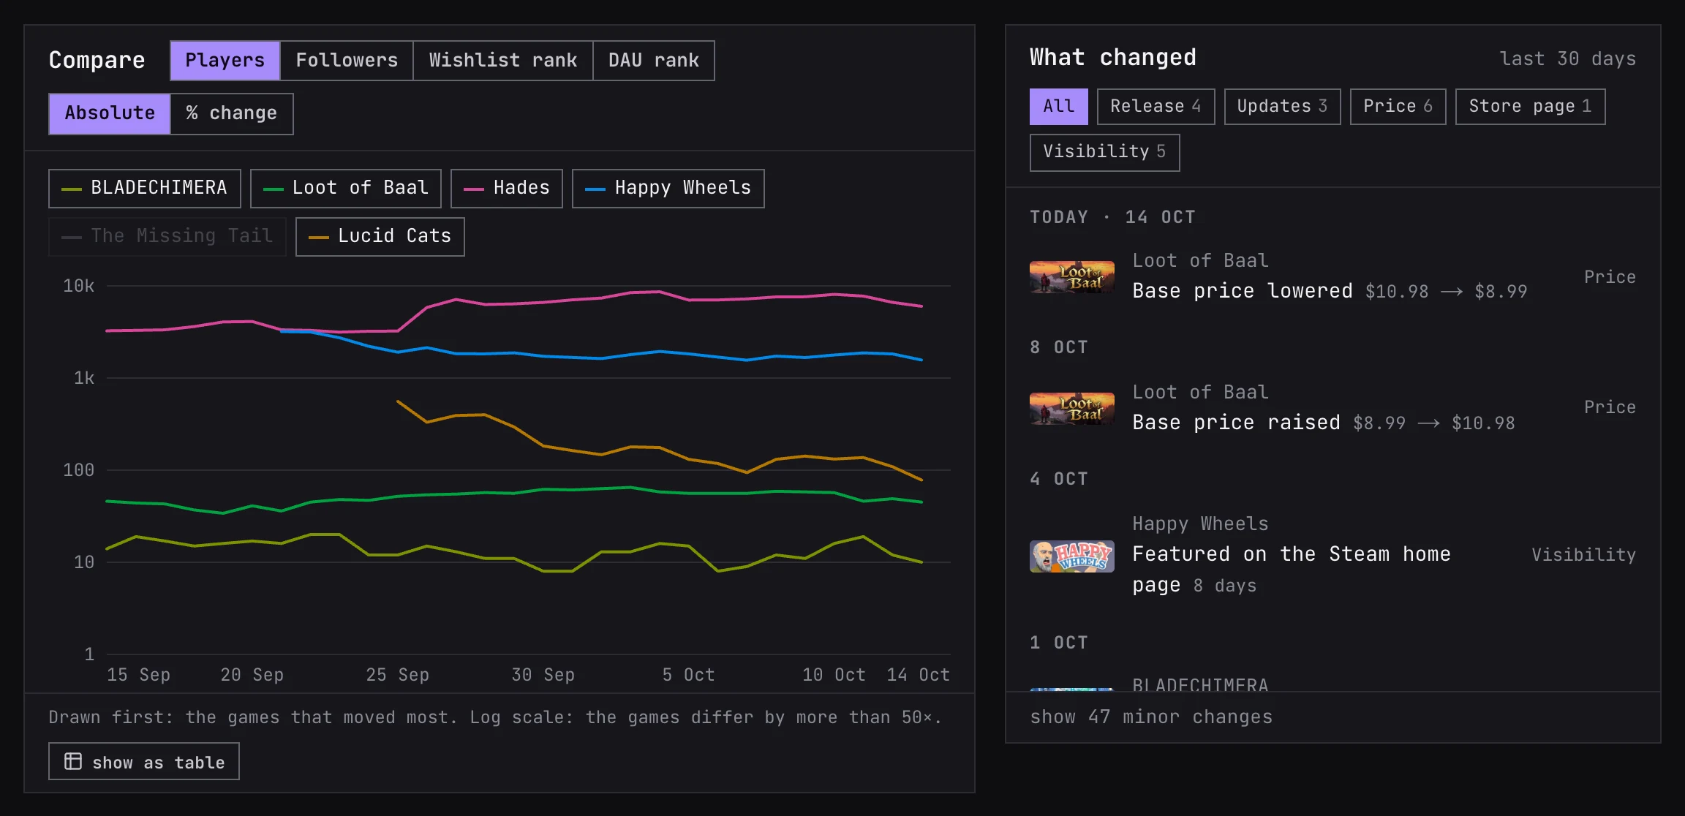Click the TODAY · 14 OCT date header
The width and height of the screenshot is (1685, 816).
point(1112,217)
